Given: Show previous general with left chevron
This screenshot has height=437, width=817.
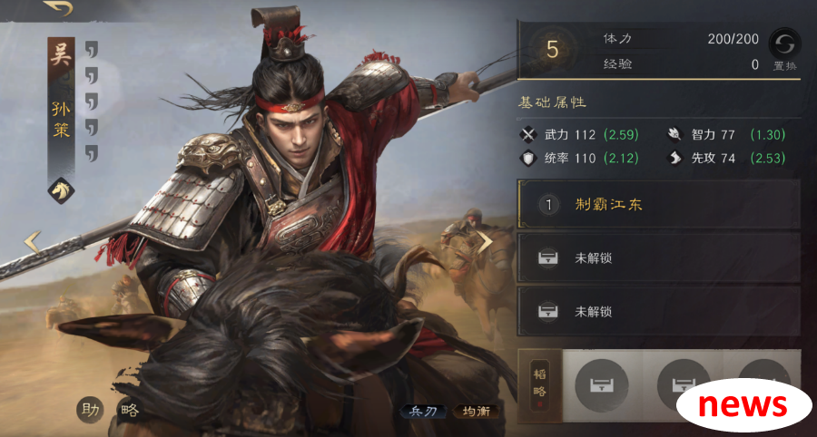Looking at the screenshot, I should coord(33,243).
